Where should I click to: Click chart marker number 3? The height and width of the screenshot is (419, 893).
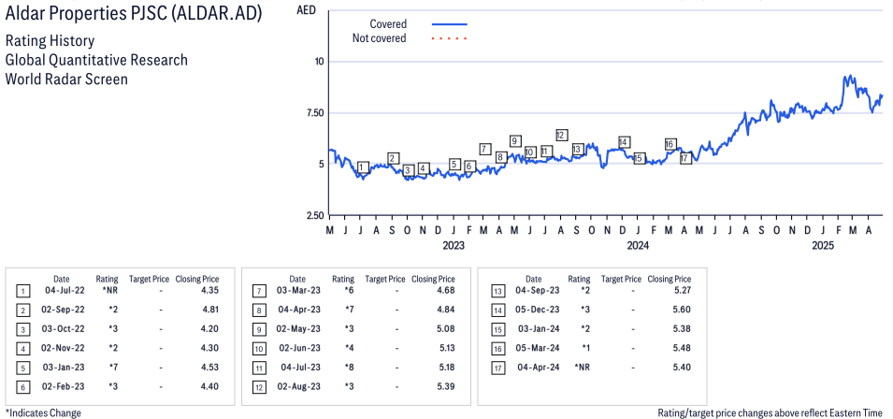coord(408,170)
